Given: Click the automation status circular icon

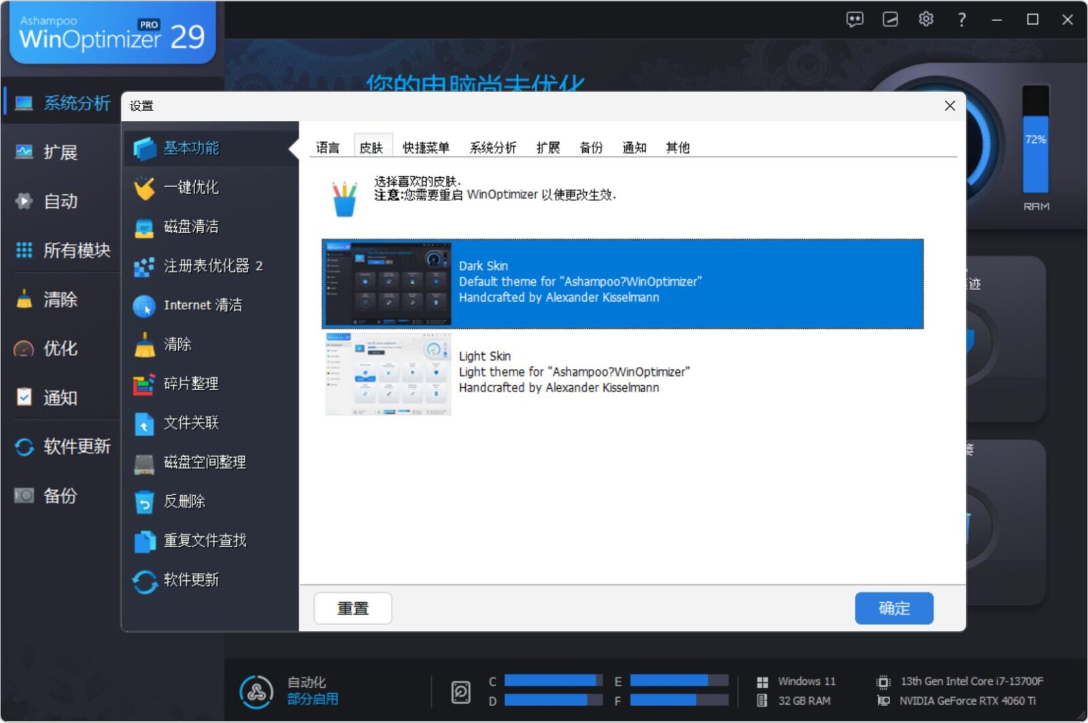Looking at the screenshot, I should click(x=256, y=692).
